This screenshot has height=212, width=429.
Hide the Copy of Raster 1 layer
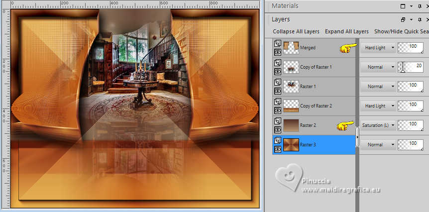tap(278, 71)
